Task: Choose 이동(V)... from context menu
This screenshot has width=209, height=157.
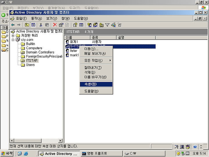Action: coord(96,49)
